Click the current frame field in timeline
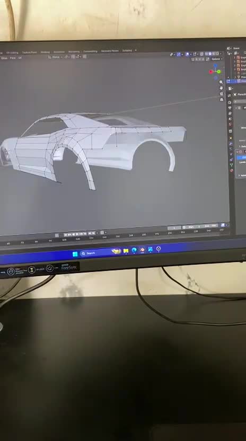Screen dimensions: 246x441 tap(174, 228)
